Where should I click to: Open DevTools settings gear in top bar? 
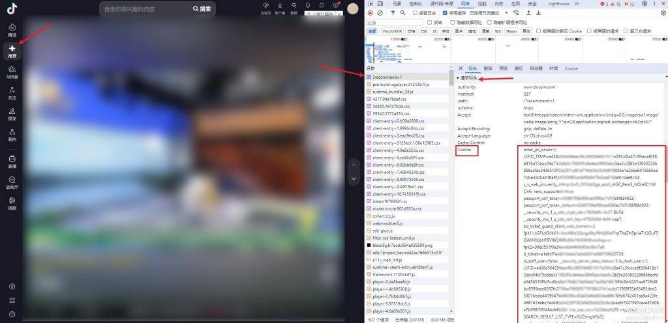pyautogui.click(x=644, y=4)
